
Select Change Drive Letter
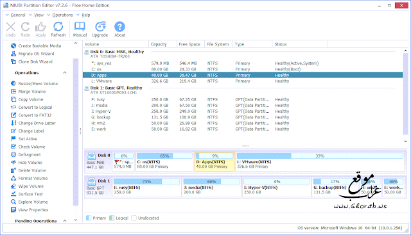tap(33, 123)
